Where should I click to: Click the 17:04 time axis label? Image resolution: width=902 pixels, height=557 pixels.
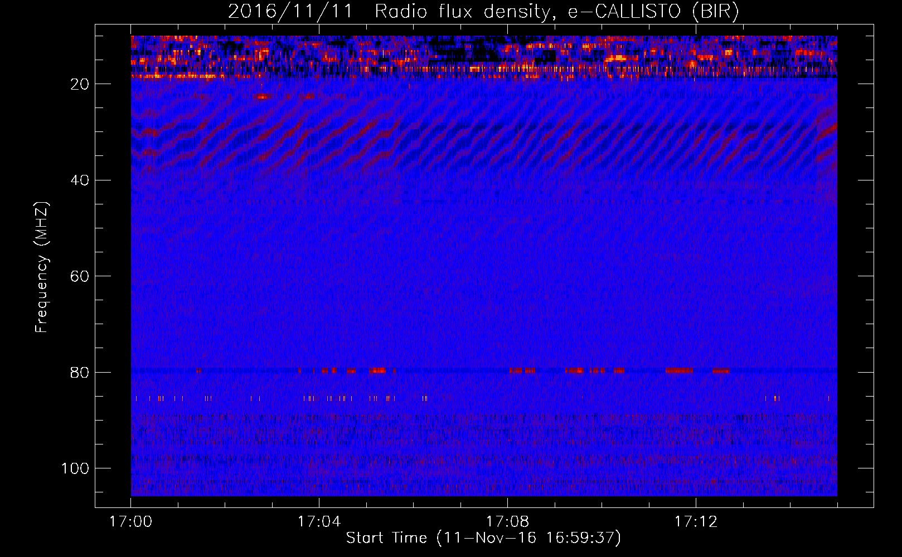(x=319, y=521)
